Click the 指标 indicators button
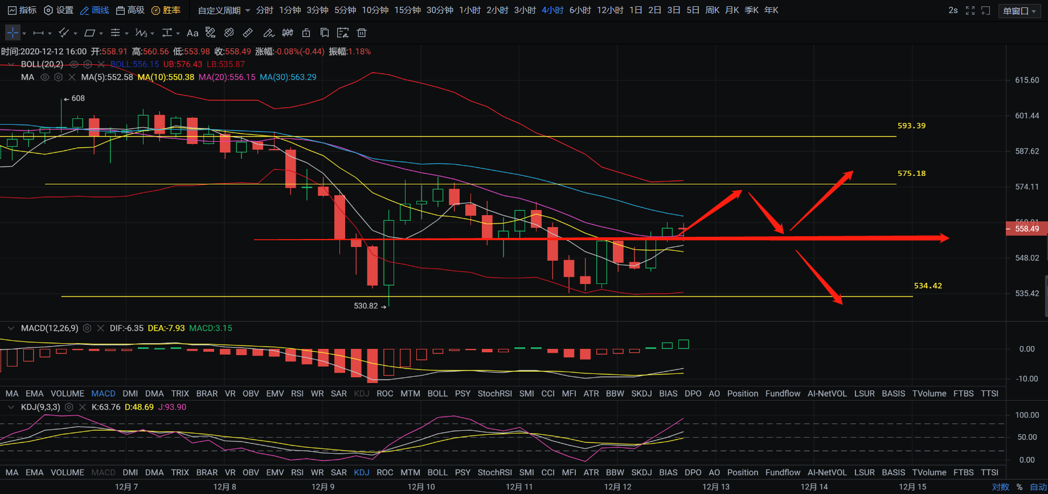 coord(22,11)
